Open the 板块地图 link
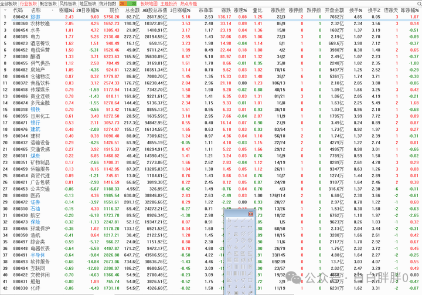The image size is (422, 295). tap(149, 4)
